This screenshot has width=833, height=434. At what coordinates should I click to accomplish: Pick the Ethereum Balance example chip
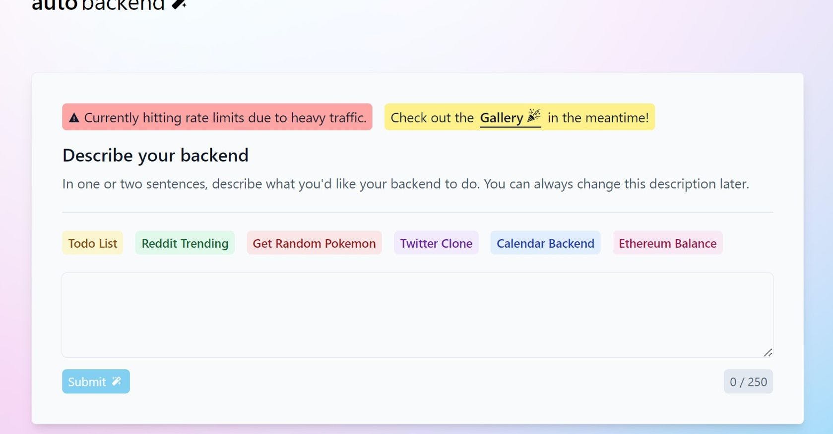pos(667,243)
